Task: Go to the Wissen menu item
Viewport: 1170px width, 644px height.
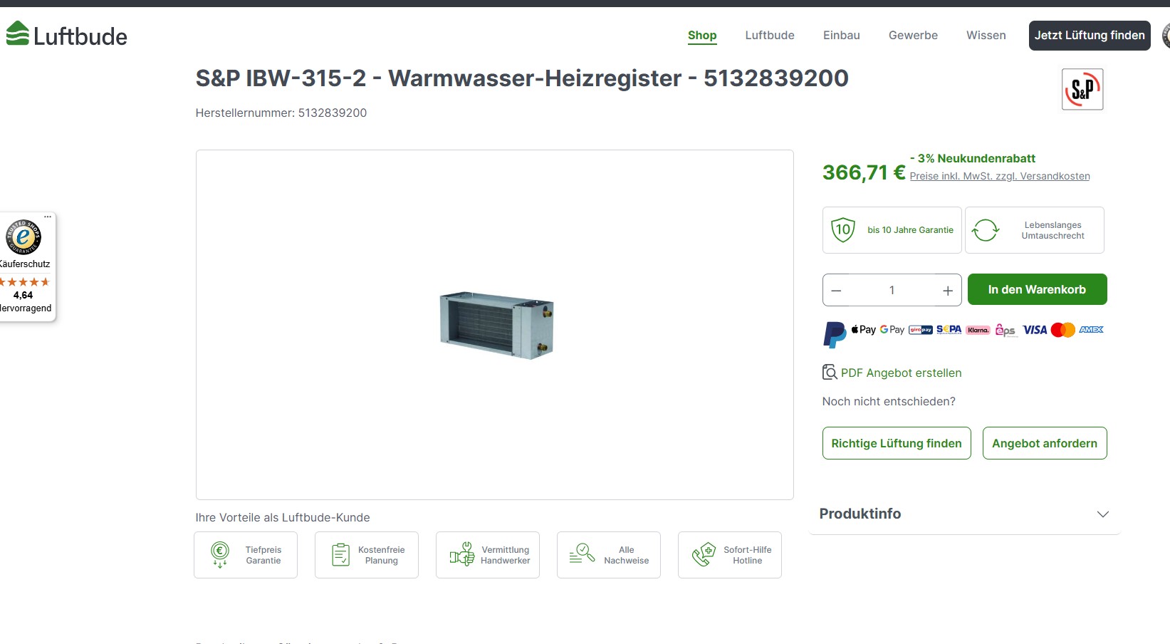Action: coord(986,35)
